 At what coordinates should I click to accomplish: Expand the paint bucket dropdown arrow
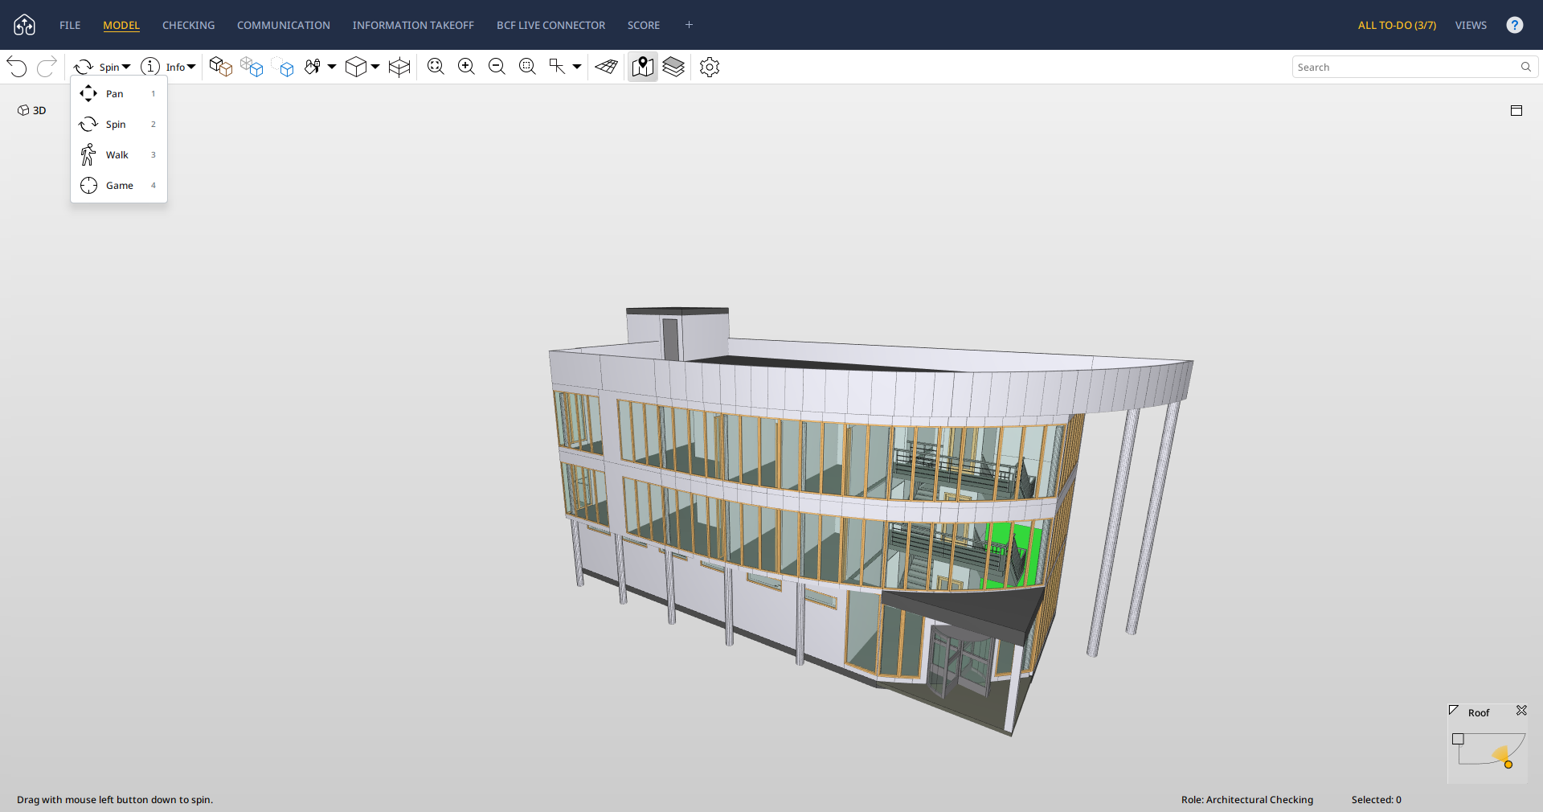point(332,67)
